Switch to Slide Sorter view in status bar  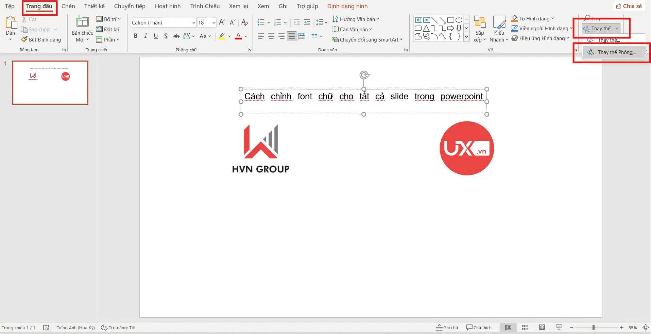click(525, 328)
